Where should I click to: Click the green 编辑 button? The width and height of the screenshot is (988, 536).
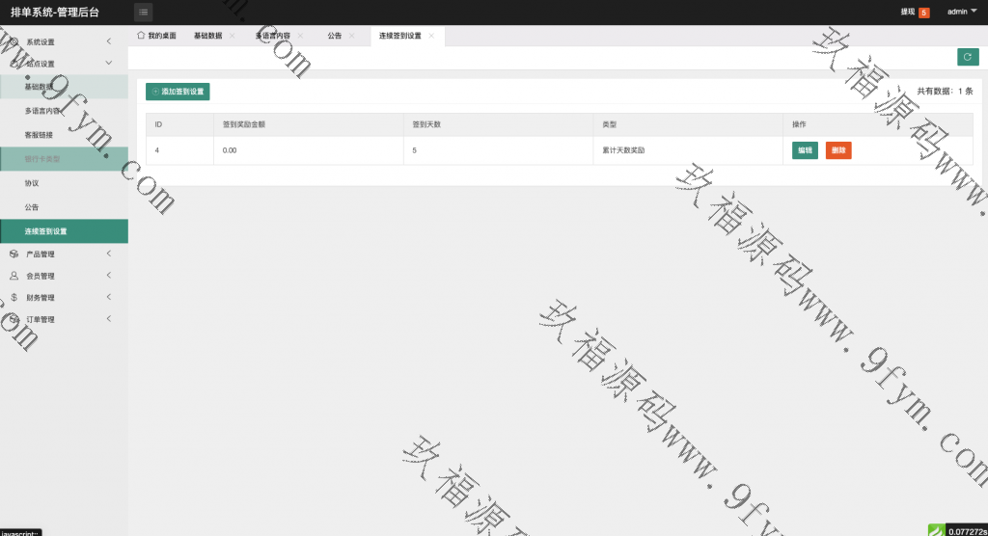(x=805, y=150)
